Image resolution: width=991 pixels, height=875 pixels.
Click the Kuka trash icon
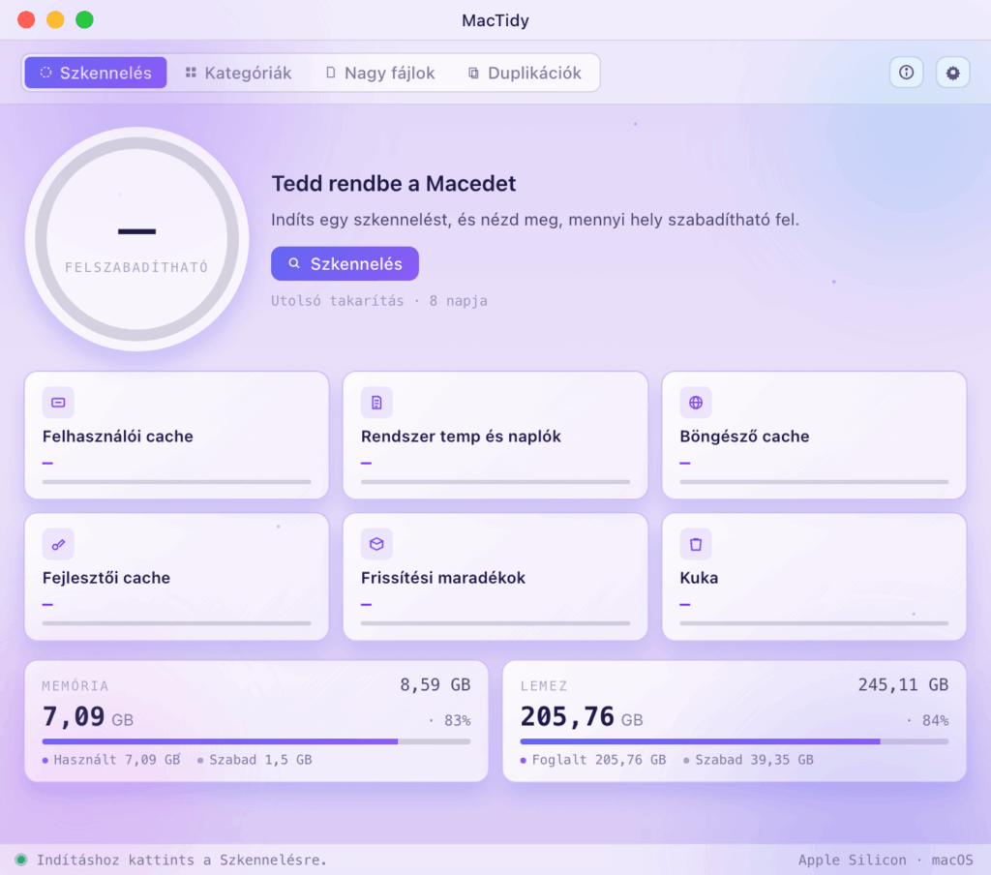coord(696,544)
